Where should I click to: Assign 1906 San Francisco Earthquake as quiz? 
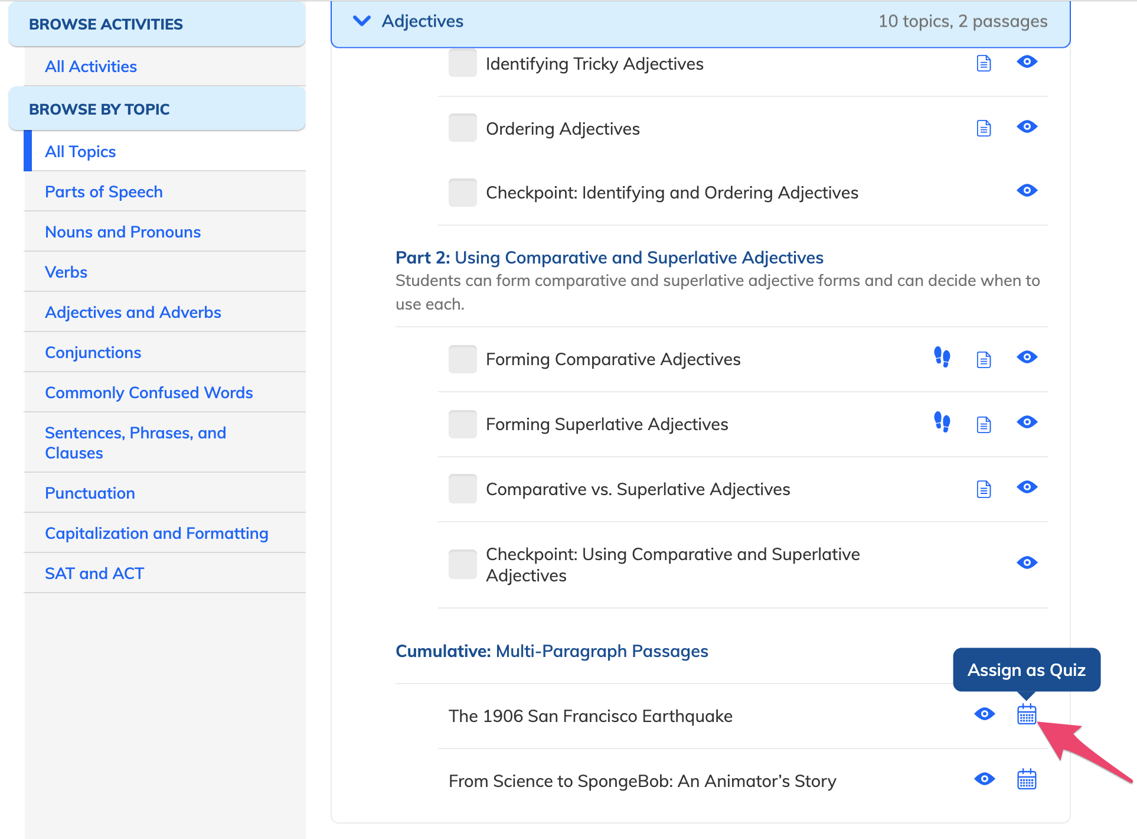1027,714
